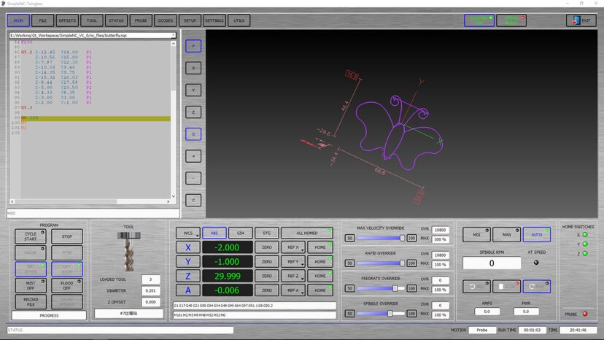Adjust the max velocity override slider
Viewport: 604px width, 340px height.
coord(381,239)
